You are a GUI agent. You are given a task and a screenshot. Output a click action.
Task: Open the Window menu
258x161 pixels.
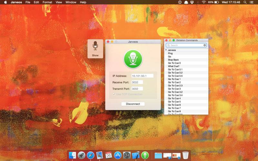(71, 2)
